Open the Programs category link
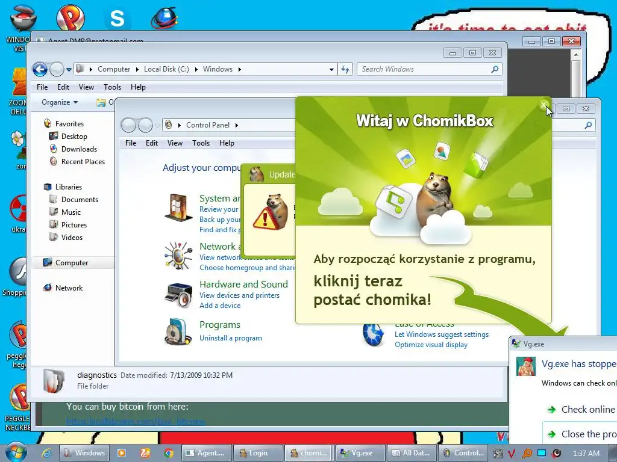 (x=219, y=325)
